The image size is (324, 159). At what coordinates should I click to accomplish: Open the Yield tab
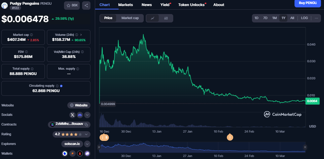tap(166, 5)
